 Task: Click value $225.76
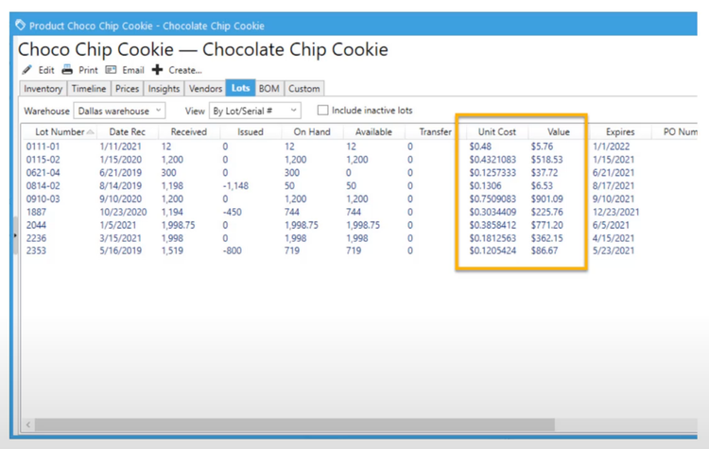(x=547, y=212)
